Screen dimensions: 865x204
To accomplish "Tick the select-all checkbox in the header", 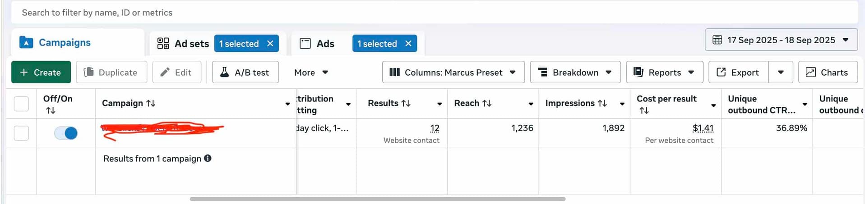I will 21,104.
